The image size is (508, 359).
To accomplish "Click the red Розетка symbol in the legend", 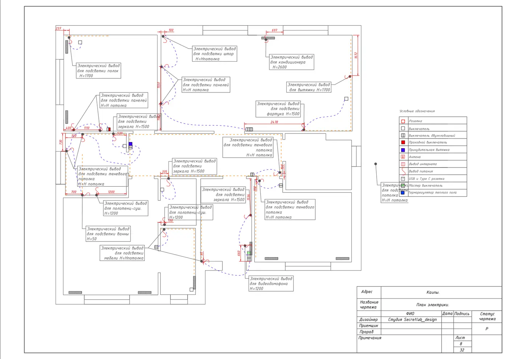I will pos(403,121).
